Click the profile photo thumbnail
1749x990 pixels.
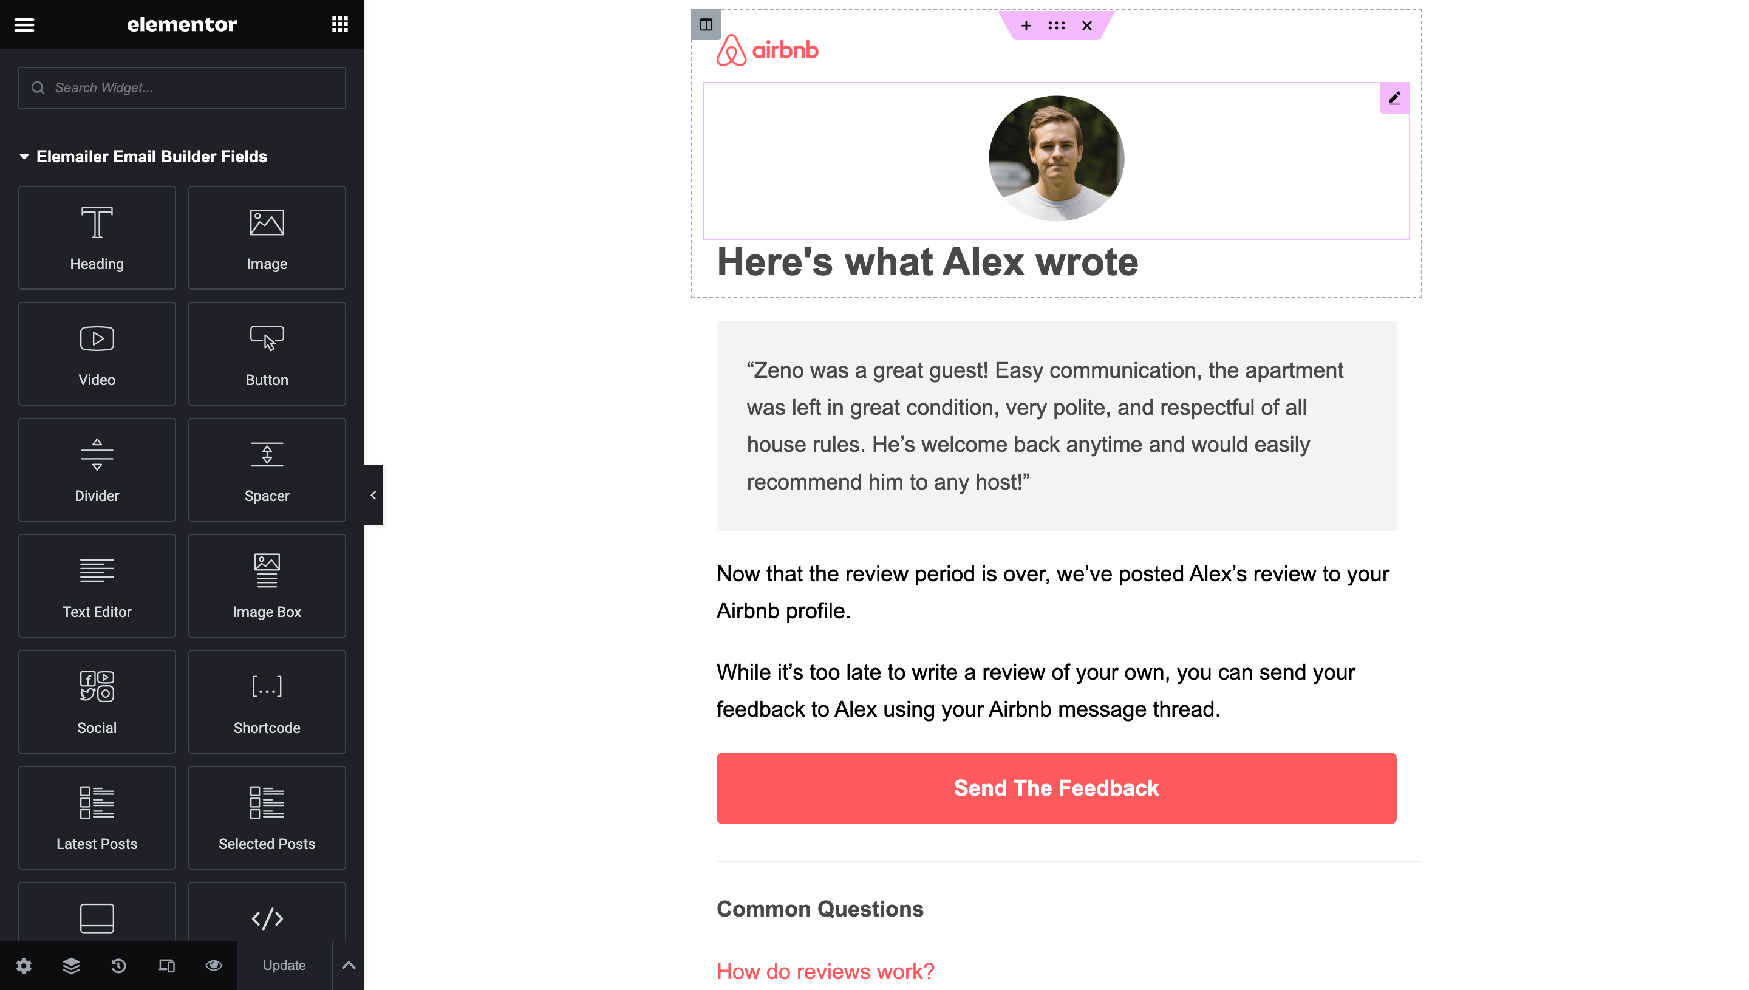point(1056,157)
